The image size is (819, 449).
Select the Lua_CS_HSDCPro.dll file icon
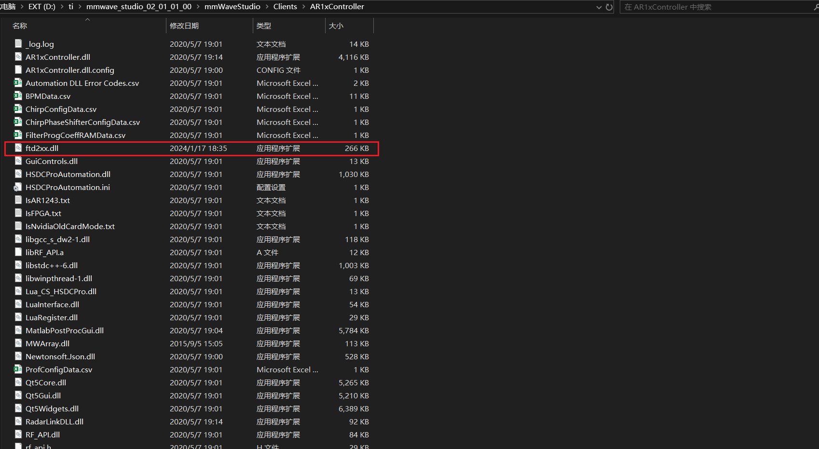click(18, 291)
